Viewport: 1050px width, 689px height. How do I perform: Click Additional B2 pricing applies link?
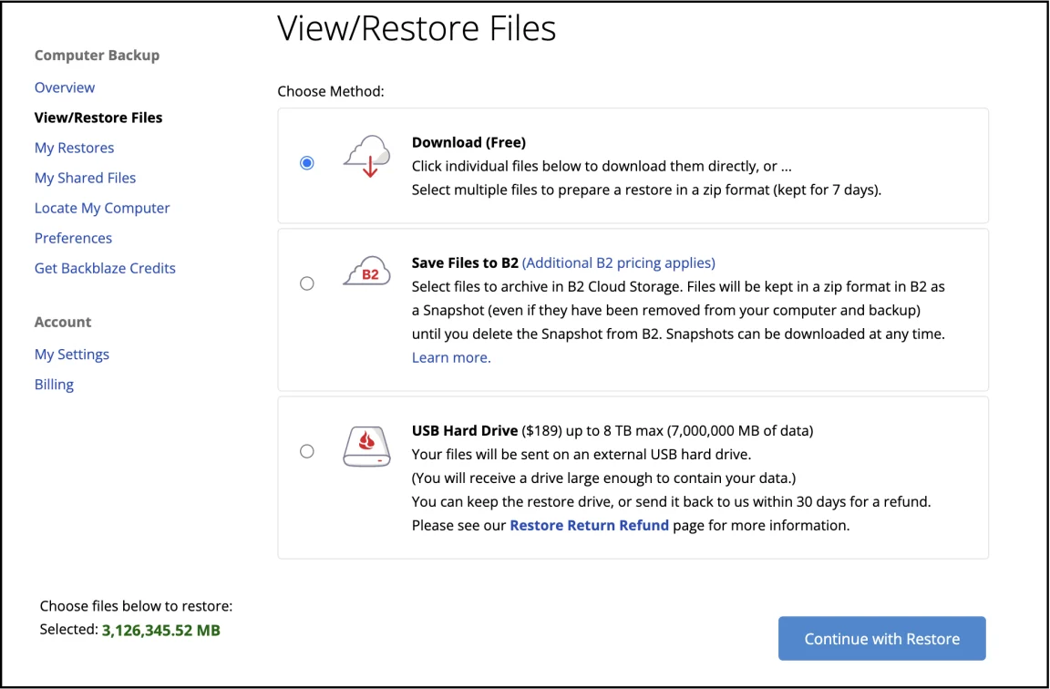pyautogui.click(x=619, y=263)
